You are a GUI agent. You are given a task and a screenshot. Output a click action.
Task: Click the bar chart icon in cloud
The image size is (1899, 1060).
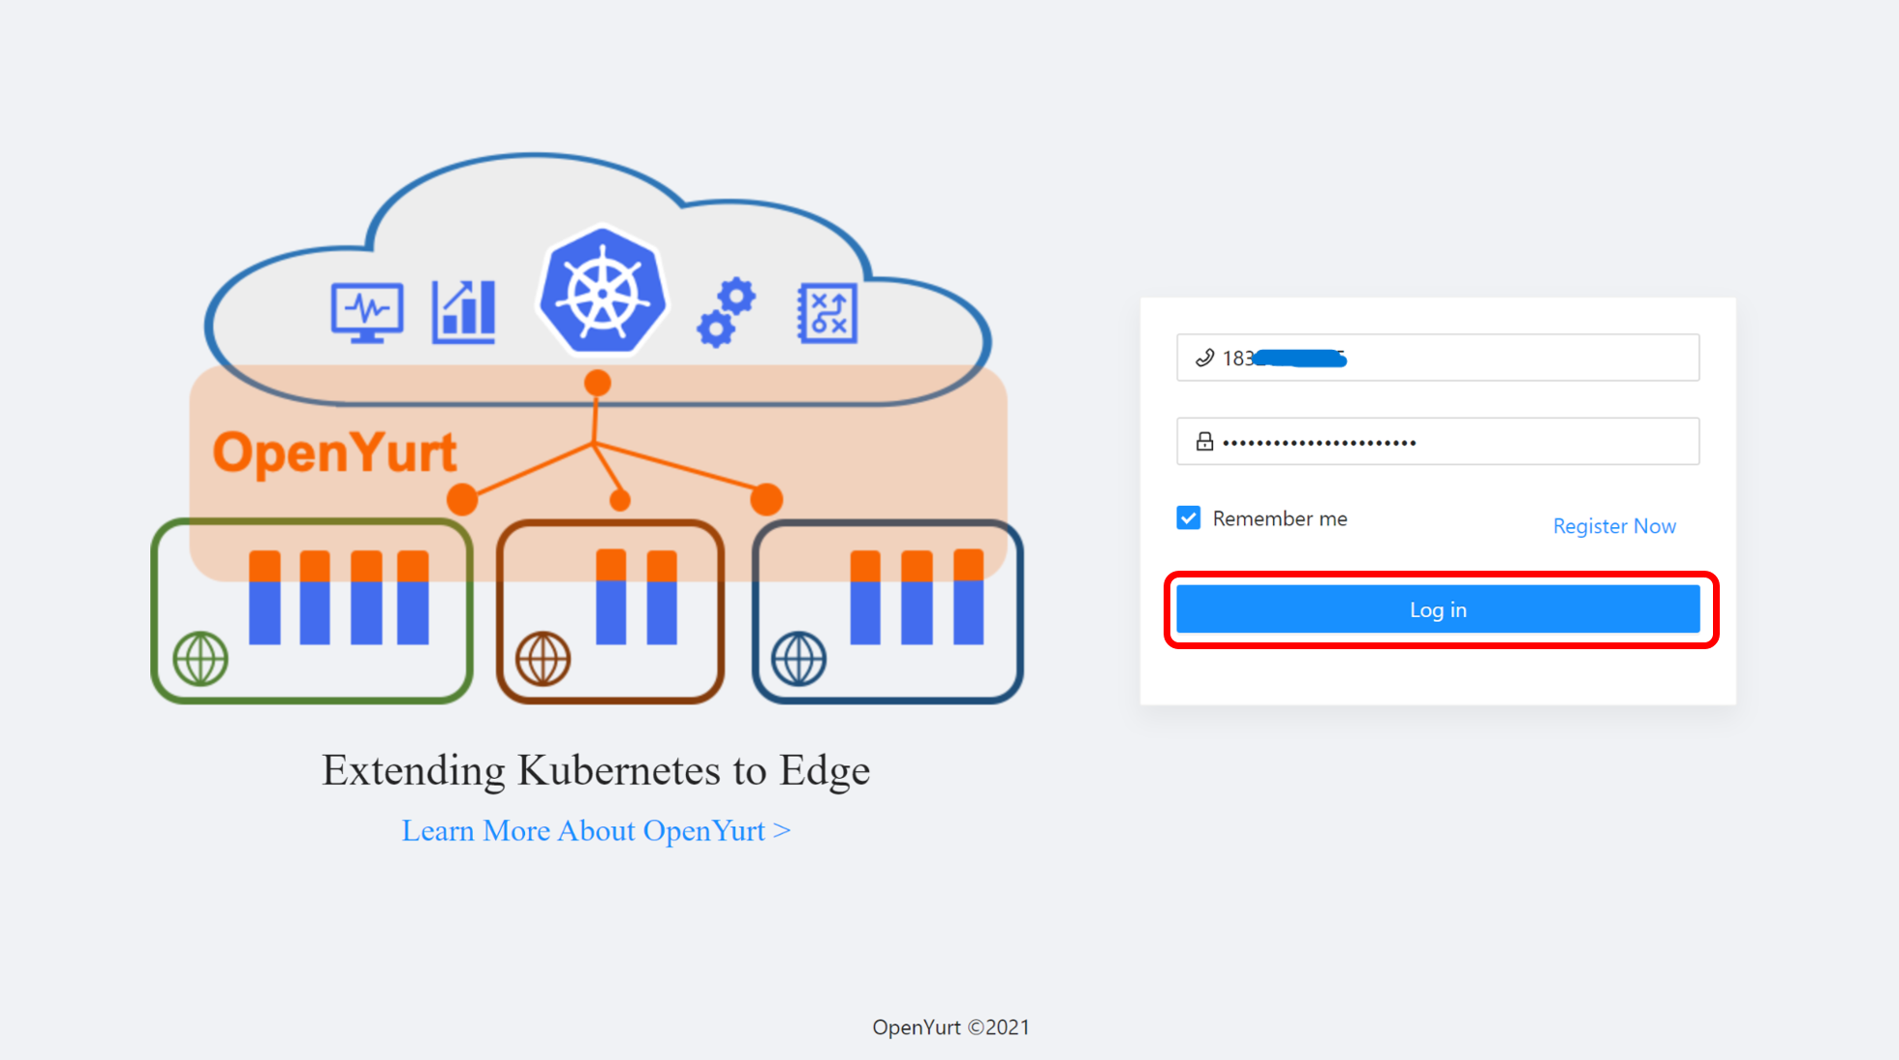tap(464, 311)
